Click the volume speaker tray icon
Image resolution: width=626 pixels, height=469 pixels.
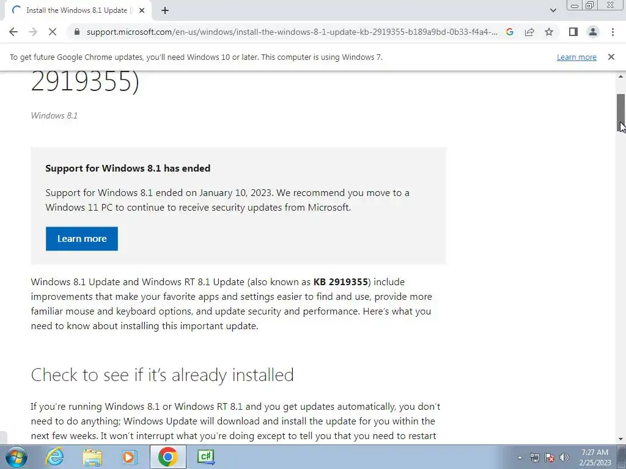(564, 457)
